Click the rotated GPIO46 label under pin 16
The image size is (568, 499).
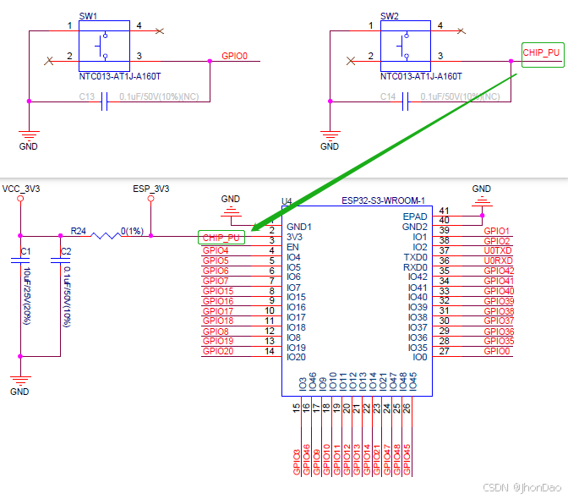[307, 459]
